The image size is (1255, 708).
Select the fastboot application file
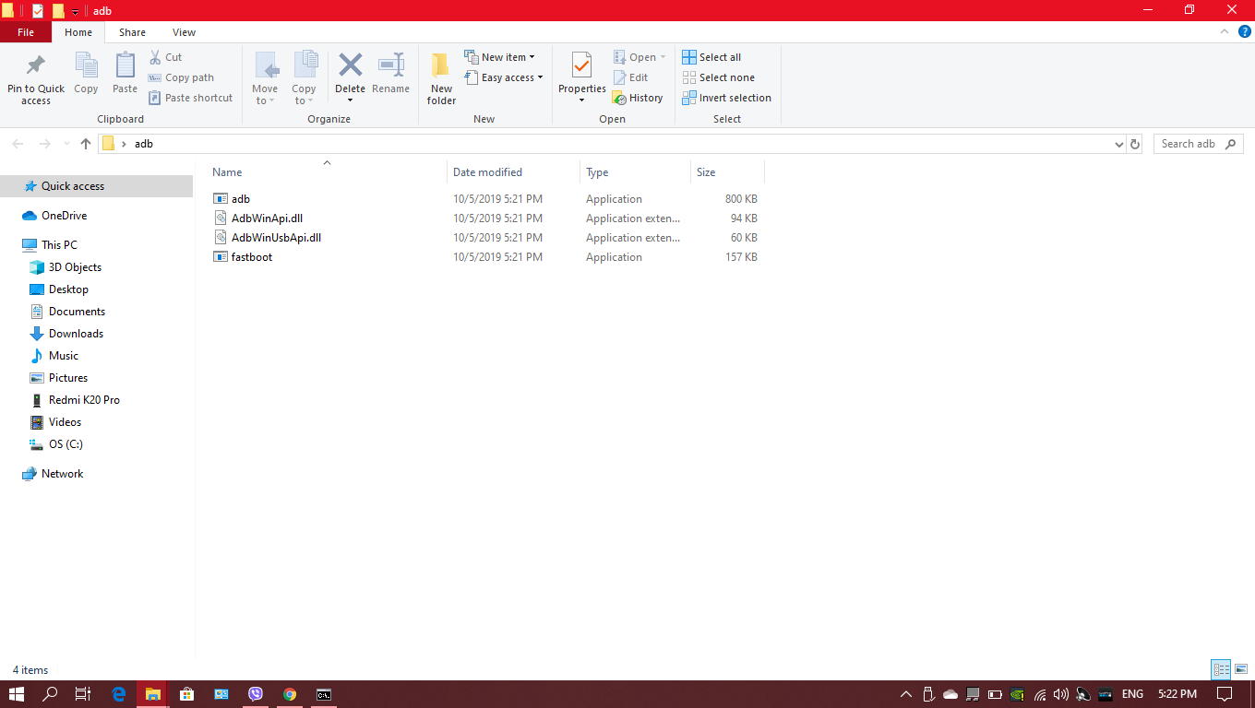point(252,257)
